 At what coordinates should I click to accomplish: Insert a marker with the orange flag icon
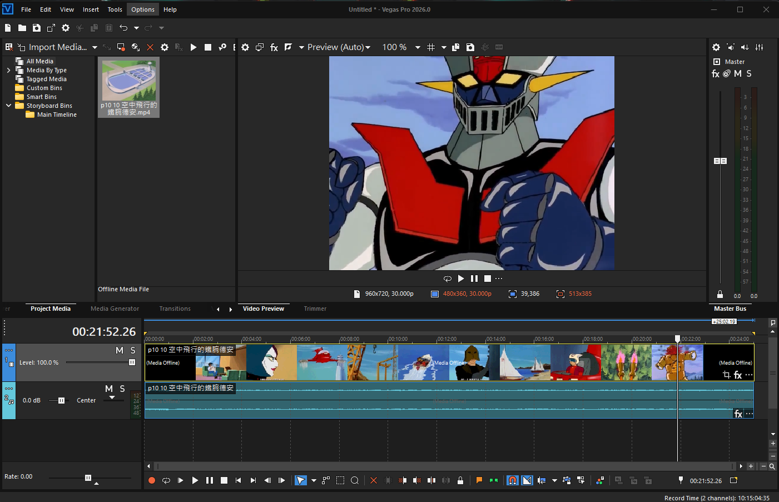point(479,480)
